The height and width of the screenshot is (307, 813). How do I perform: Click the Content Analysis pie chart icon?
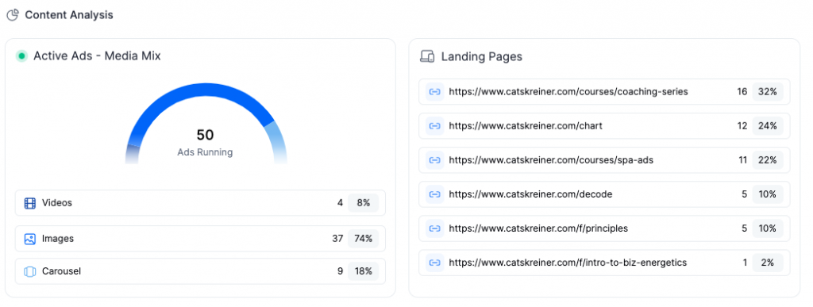pyautogui.click(x=13, y=15)
